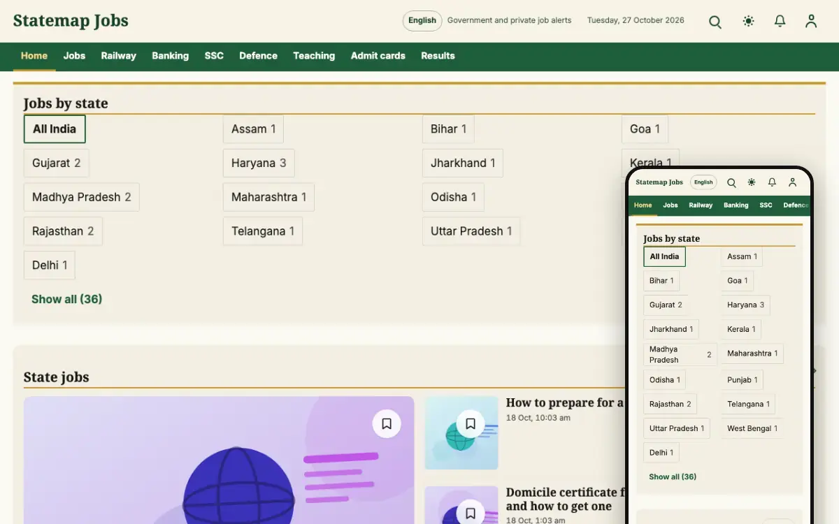Filter desktop jobs by Haryana
Viewport: 839px width, 524px height.
259,163
